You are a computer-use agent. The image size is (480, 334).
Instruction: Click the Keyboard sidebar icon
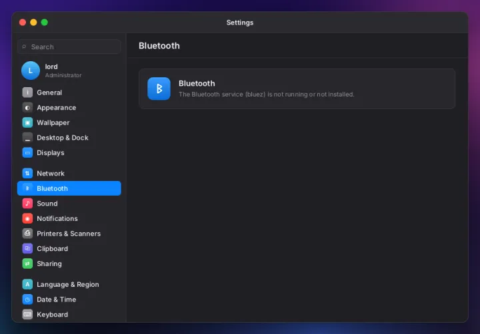27,314
